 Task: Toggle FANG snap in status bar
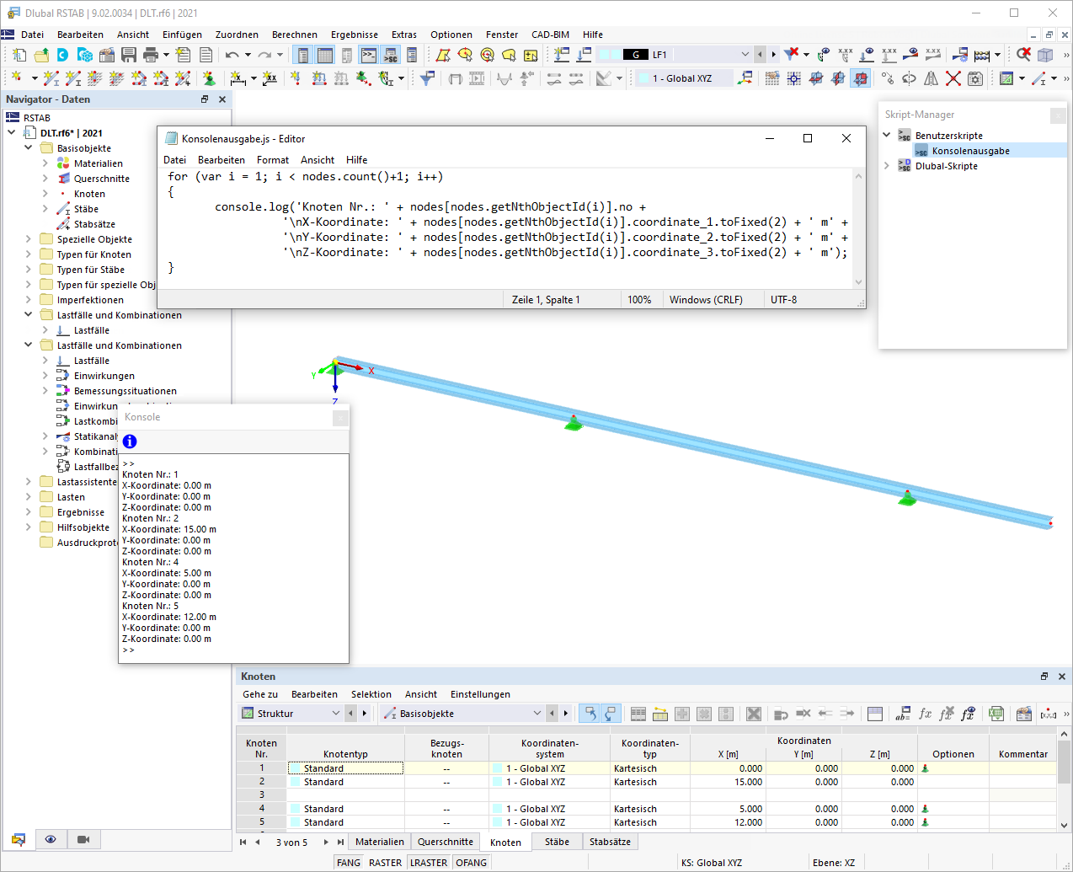(x=349, y=863)
